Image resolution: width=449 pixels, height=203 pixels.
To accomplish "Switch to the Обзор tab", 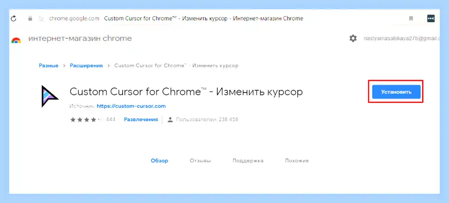I will pos(160,160).
